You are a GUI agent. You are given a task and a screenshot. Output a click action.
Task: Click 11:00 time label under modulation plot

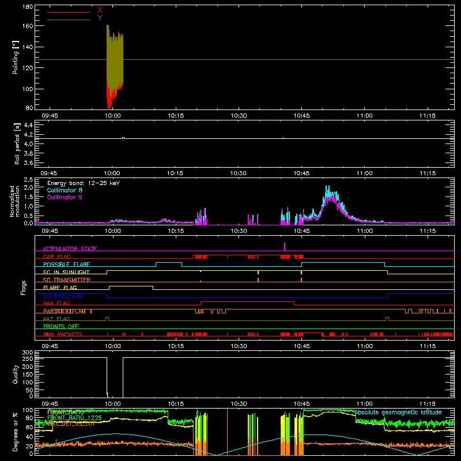365,231
